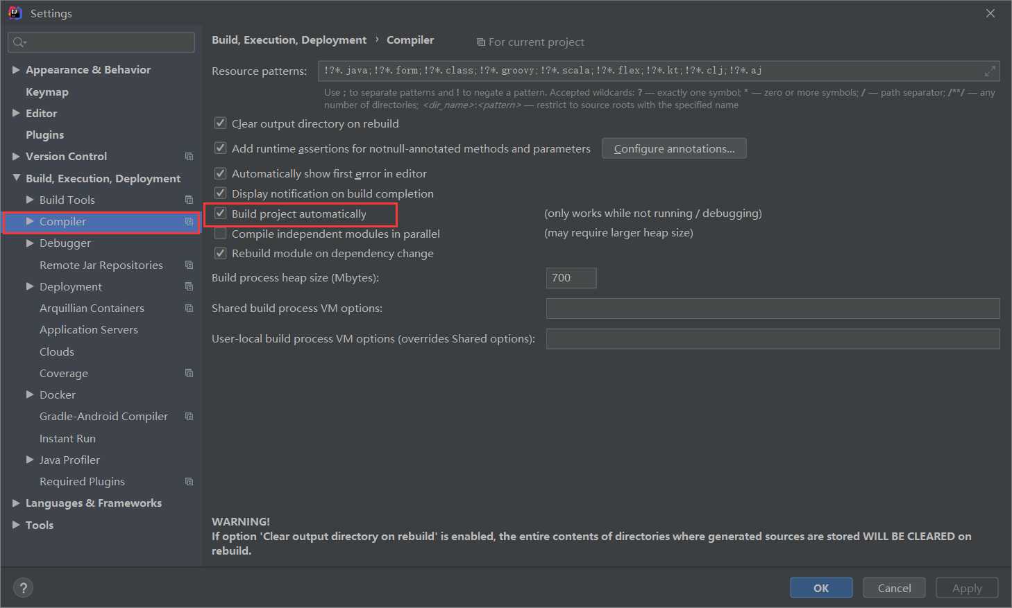
Task: Toggle 'Clear output directory on rebuild' checkbox
Action: point(220,123)
